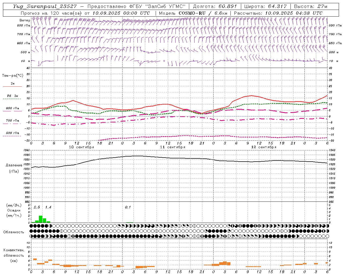
Task: Click the Облачность cloud cover label
Action: point(14,232)
